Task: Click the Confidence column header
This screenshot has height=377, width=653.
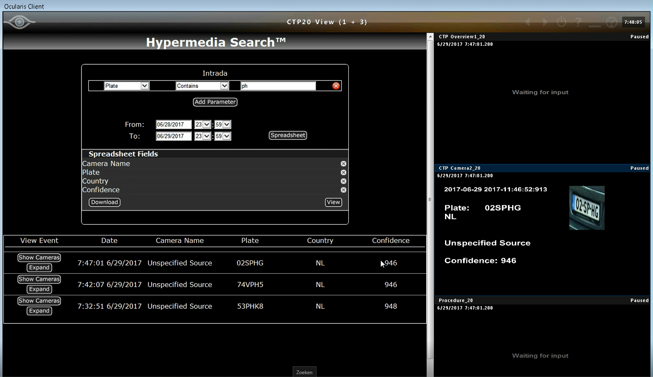Action: tap(391, 240)
